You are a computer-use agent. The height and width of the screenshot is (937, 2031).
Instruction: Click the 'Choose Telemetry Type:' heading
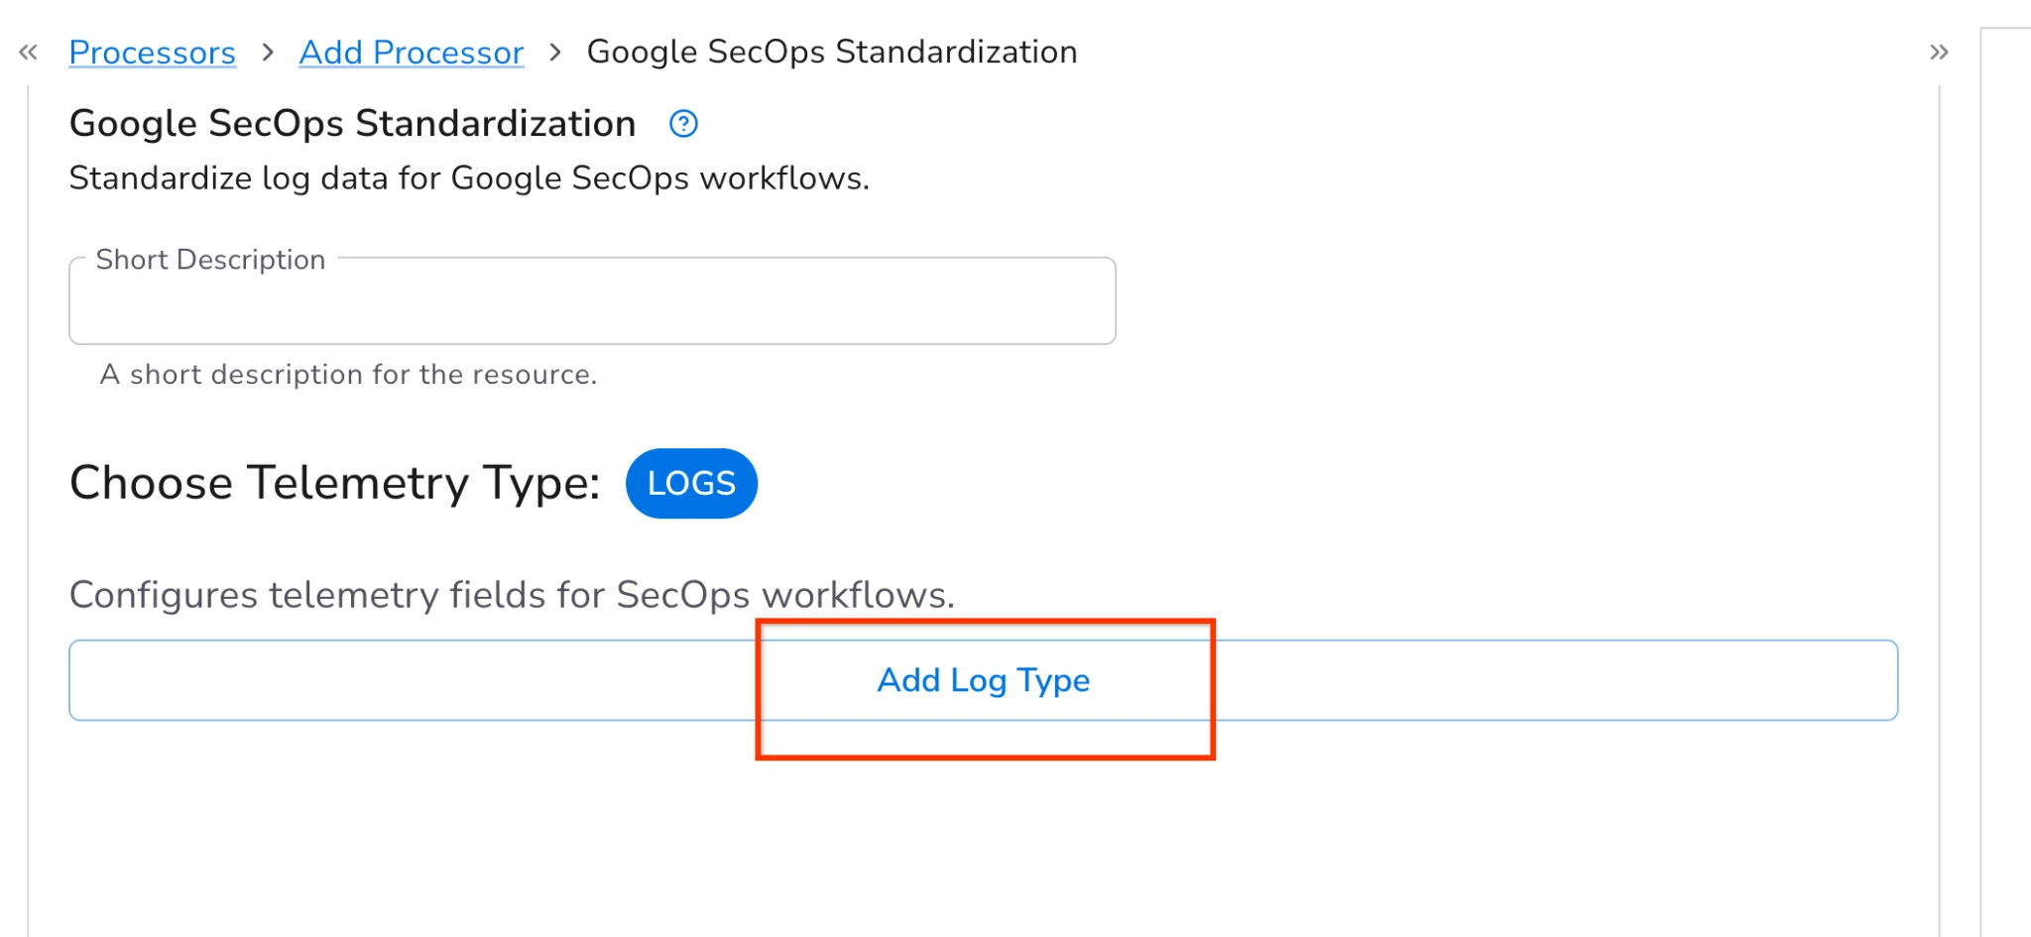(x=335, y=483)
